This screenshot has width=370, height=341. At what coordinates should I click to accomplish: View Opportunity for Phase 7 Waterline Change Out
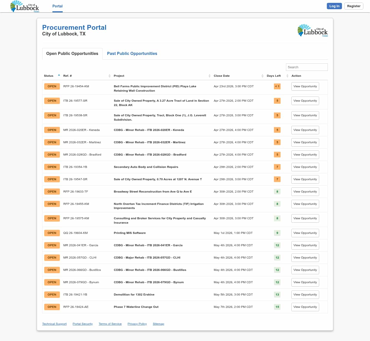(x=305, y=307)
